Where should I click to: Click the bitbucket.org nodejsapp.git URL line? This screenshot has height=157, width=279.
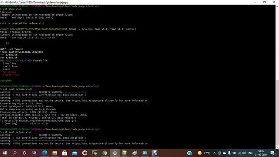click(38, 121)
